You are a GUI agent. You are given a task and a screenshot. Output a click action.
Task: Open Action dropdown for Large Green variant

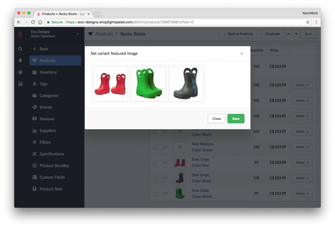tap(302, 194)
